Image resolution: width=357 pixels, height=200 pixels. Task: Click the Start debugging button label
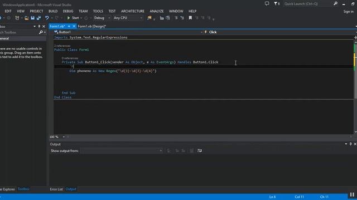75,18
